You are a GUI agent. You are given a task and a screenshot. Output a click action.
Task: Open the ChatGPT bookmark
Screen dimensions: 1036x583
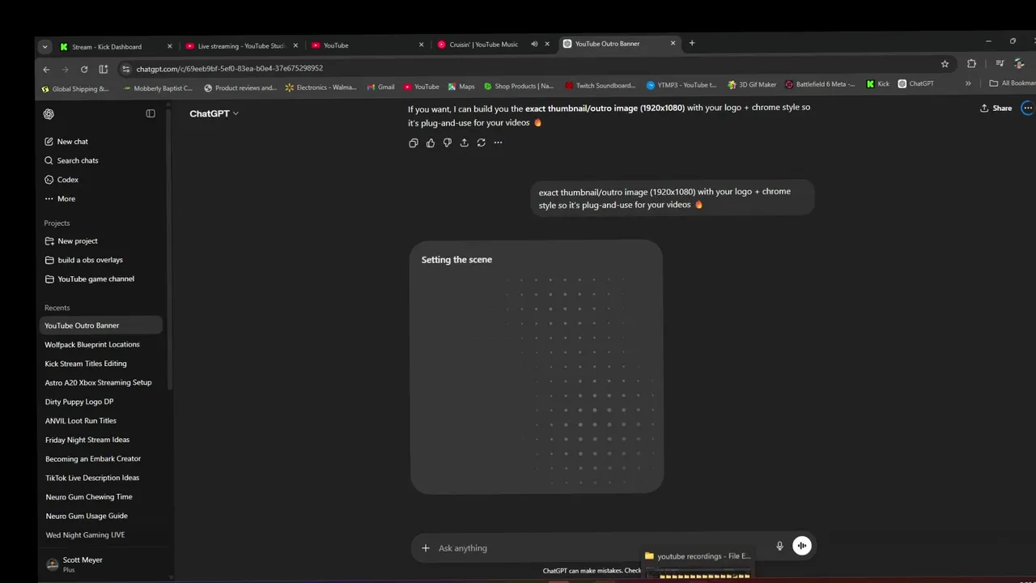(916, 83)
